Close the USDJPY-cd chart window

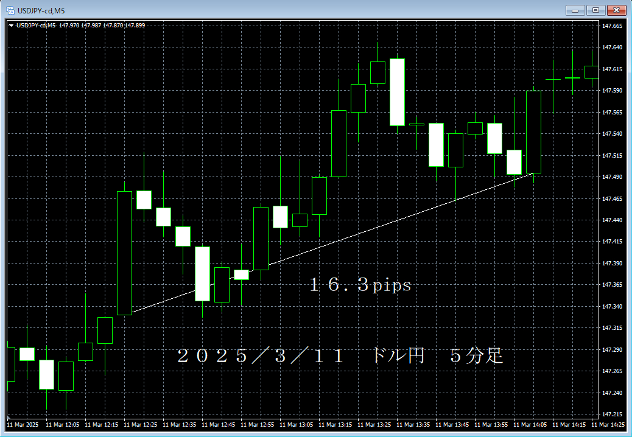(616, 10)
